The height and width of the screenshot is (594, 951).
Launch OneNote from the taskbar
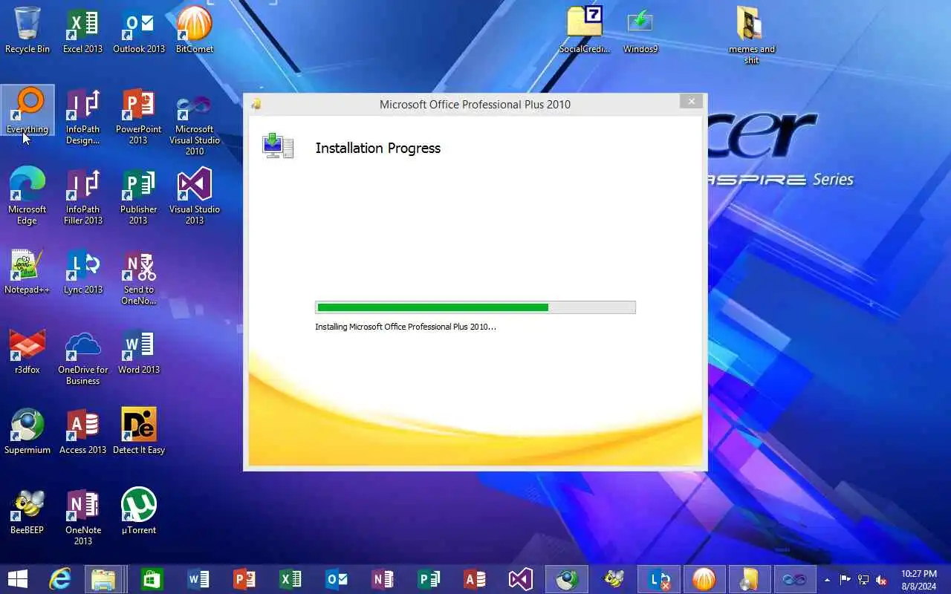383,579
